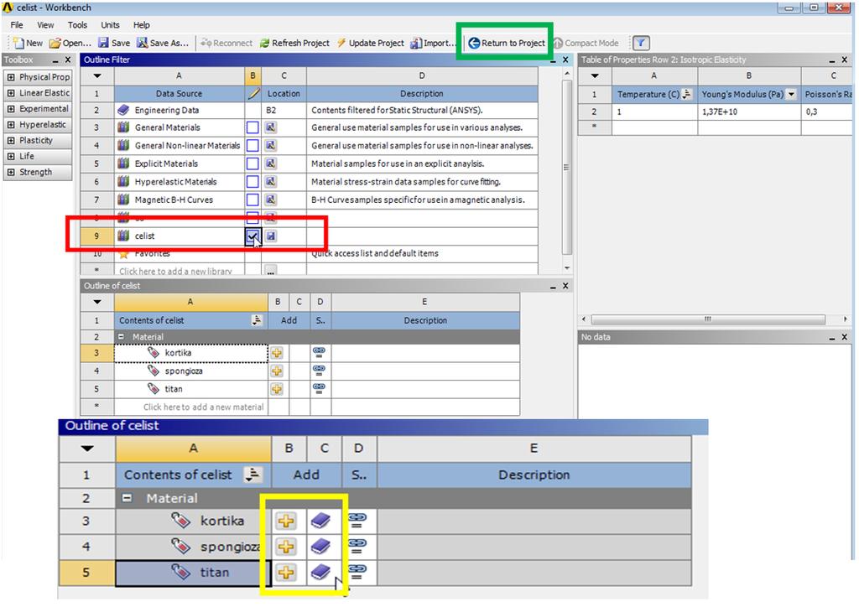Close the No data chart panel

pos(845,337)
